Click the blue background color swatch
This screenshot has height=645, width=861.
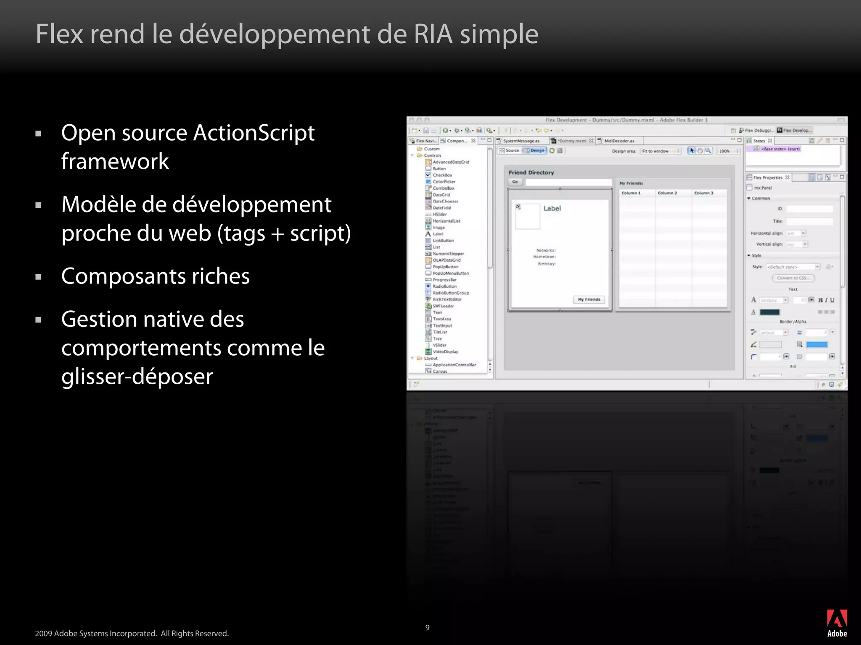click(x=817, y=345)
